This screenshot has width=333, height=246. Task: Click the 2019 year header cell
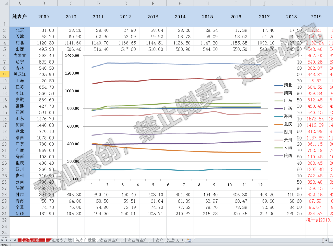click(x=316, y=16)
